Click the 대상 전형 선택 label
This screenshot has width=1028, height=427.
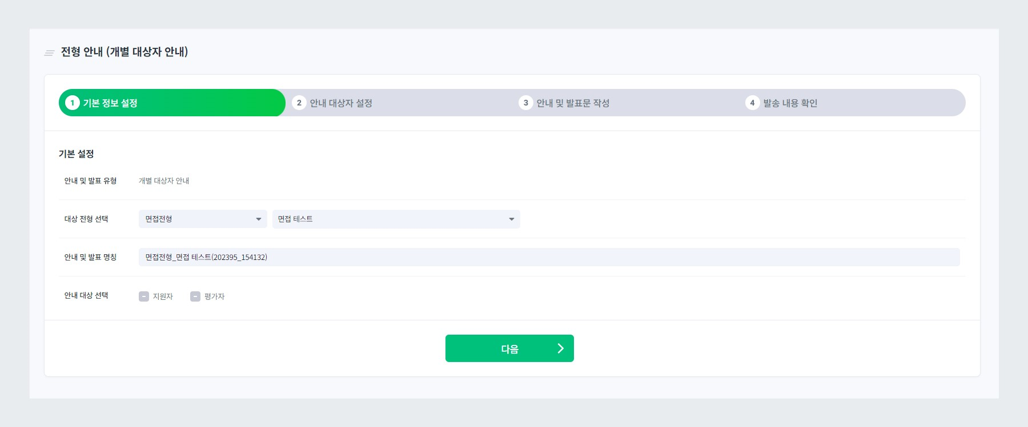86,219
